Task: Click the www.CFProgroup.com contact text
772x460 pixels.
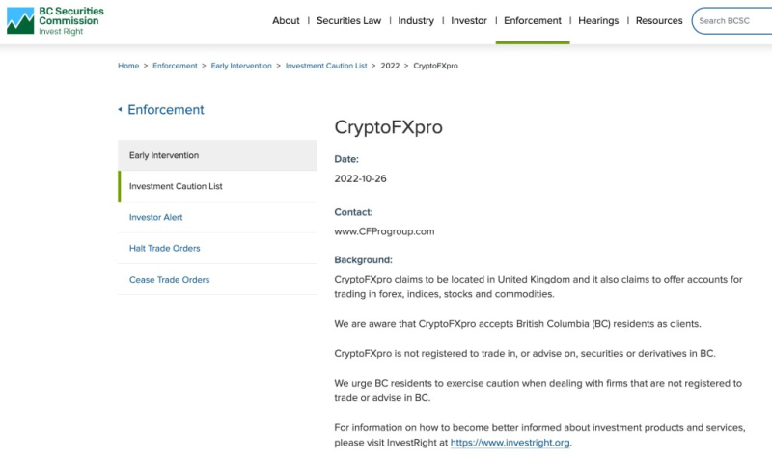Action: tap(384, 231)
